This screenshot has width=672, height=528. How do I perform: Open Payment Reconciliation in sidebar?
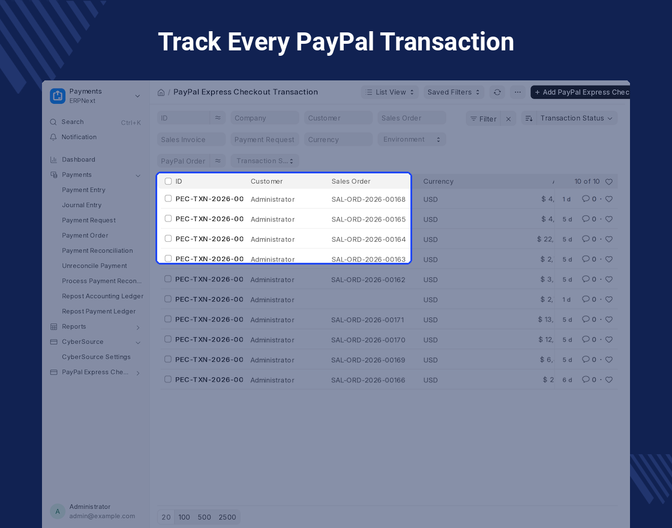(97, 251)
